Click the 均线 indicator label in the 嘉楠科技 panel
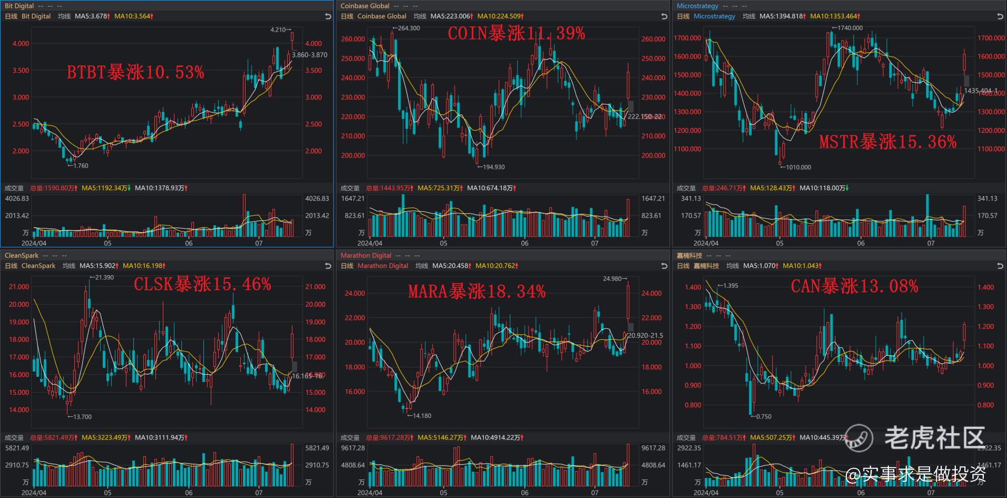This screenshot has height=498, width=1007. tap(733, 266)
